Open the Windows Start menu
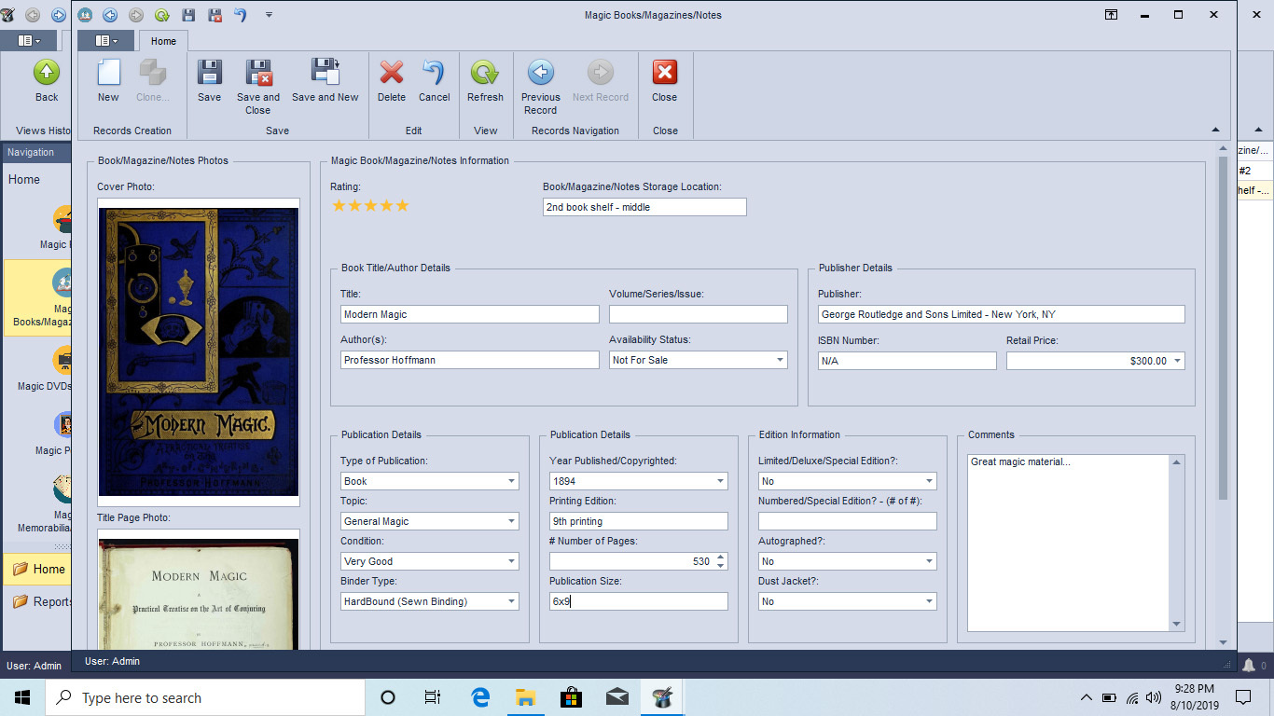The height and width of the screenshot is (716, 1274). coord(22,697)
